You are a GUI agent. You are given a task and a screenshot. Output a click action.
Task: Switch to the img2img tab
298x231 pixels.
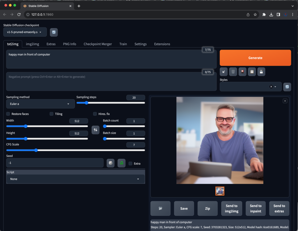coord(32,44)
